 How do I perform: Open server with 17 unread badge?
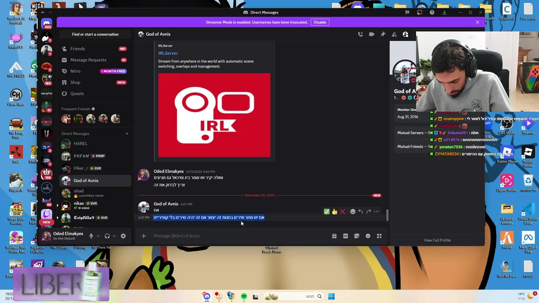[x=47, y=106]
